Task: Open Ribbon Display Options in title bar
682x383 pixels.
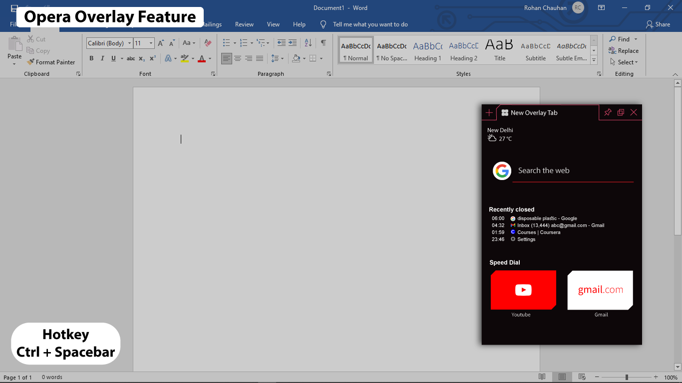Action: pos(601,8)
